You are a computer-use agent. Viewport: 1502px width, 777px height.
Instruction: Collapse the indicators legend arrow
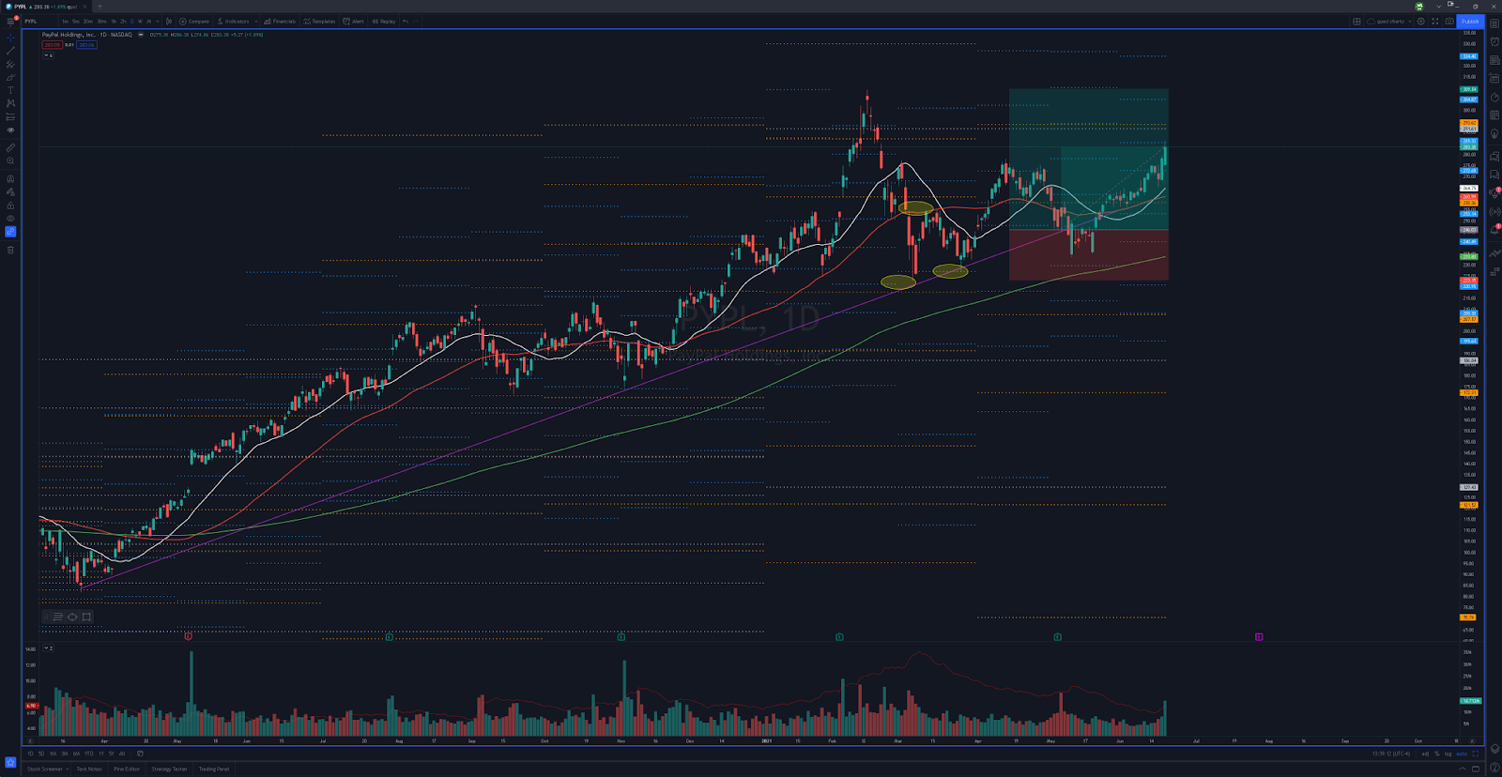46,55
